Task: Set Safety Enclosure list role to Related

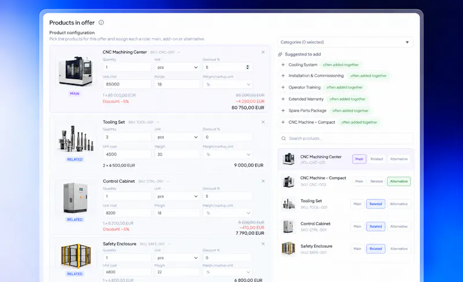Action: click(x=376, y=248)
